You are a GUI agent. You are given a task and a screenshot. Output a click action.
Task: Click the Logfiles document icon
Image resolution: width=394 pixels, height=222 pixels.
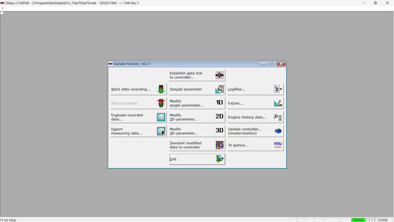[x=278, y=89]
